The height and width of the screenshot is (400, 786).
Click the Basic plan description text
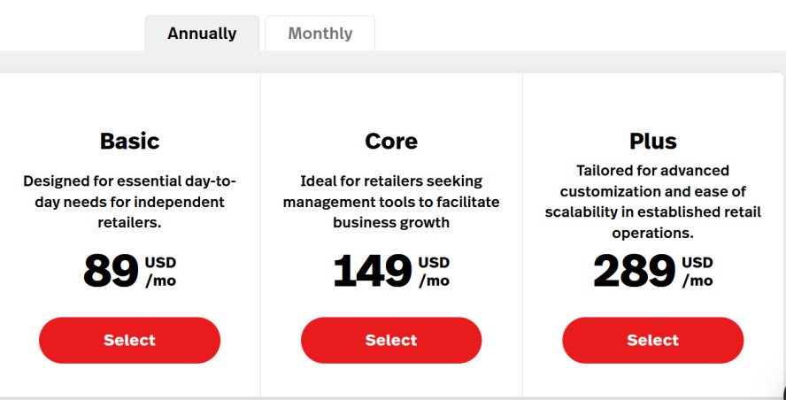click(x=129, y=202)
